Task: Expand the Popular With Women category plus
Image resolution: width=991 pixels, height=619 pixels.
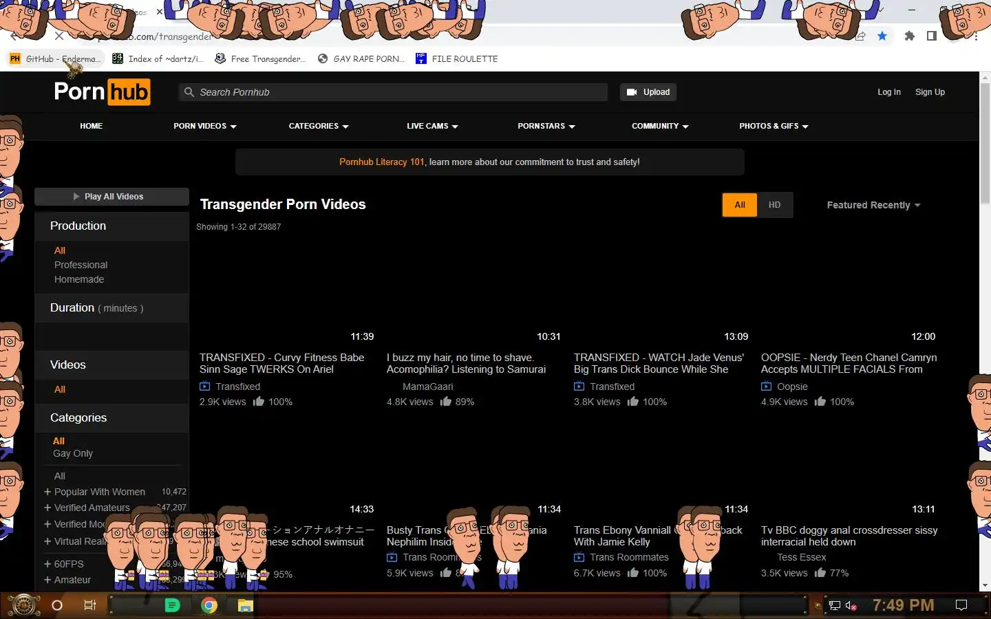Action: (47, 492)
